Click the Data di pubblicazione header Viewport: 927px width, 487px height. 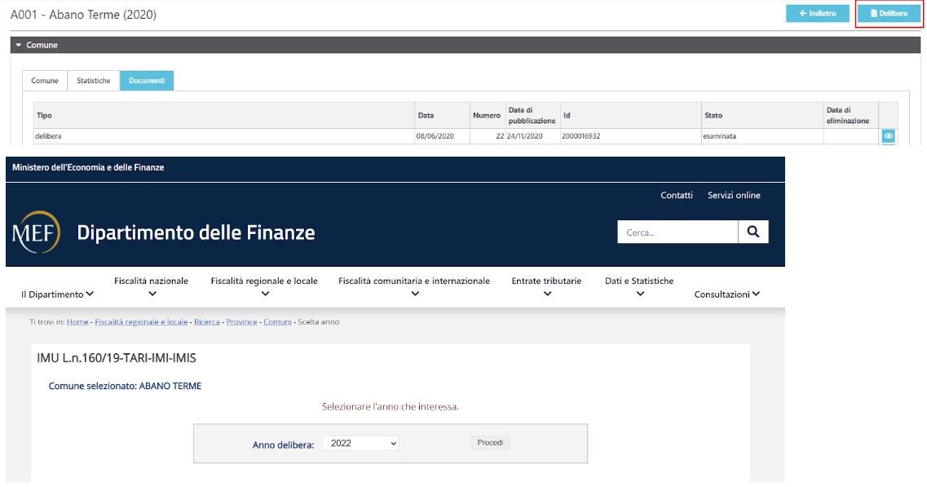point(532,115)
